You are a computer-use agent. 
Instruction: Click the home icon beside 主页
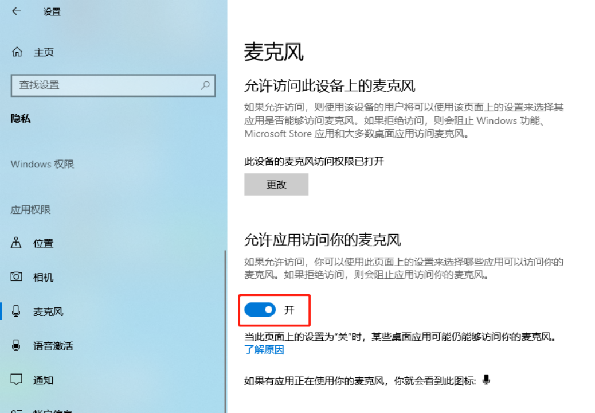(x=17, y=52)
